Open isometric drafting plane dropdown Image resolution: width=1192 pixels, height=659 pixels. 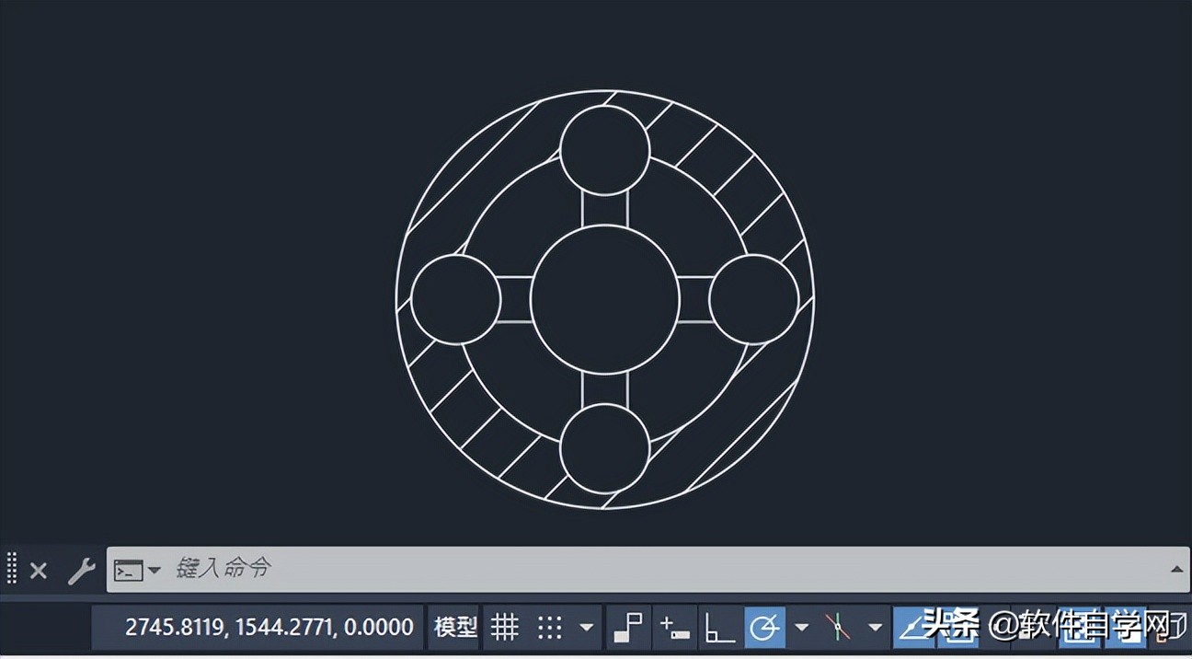tap(875, 628)
